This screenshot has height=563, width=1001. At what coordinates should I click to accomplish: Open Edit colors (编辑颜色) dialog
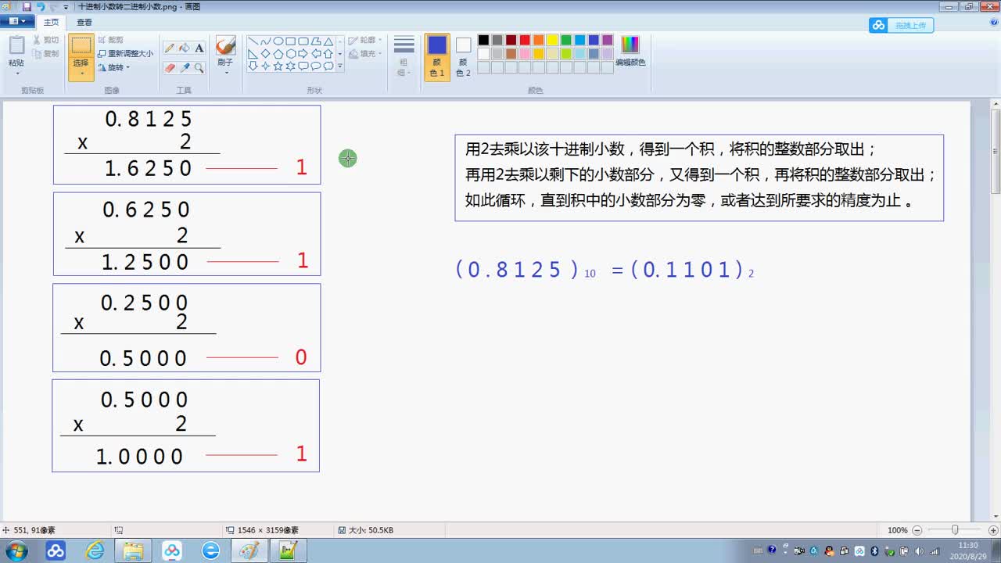click(x=630, y=51)
